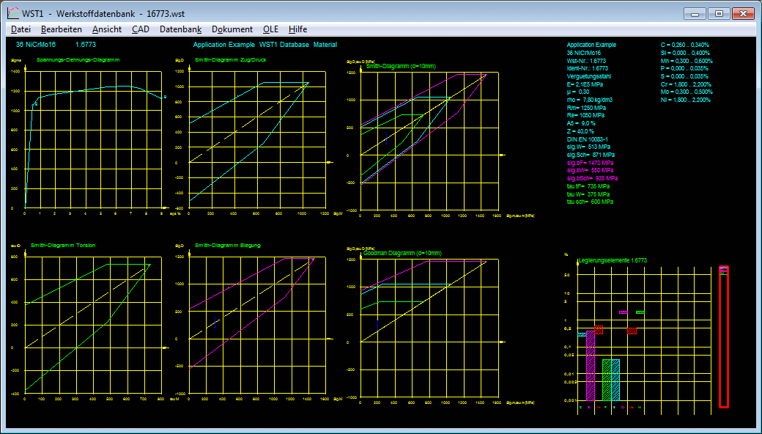Select the Smith-Diagramm Biegung heading
Image resolution: width=762 pixels, height=434 pixels.
click(x=227, y=246)
